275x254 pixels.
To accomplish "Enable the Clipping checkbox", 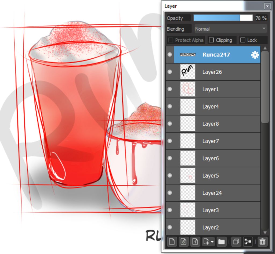I will (211, 40).
